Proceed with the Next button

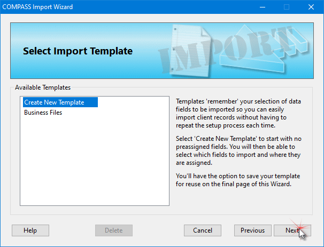pyautogui.click(x=292, y=230)
